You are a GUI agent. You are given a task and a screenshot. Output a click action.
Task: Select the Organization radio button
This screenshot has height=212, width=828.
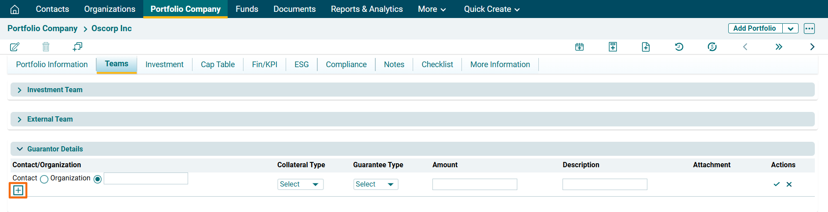point(98,179)
